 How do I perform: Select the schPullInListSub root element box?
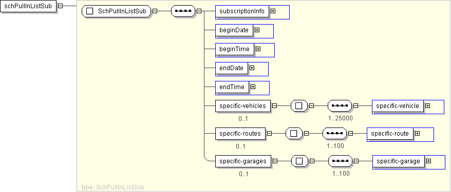pos(28,6)
